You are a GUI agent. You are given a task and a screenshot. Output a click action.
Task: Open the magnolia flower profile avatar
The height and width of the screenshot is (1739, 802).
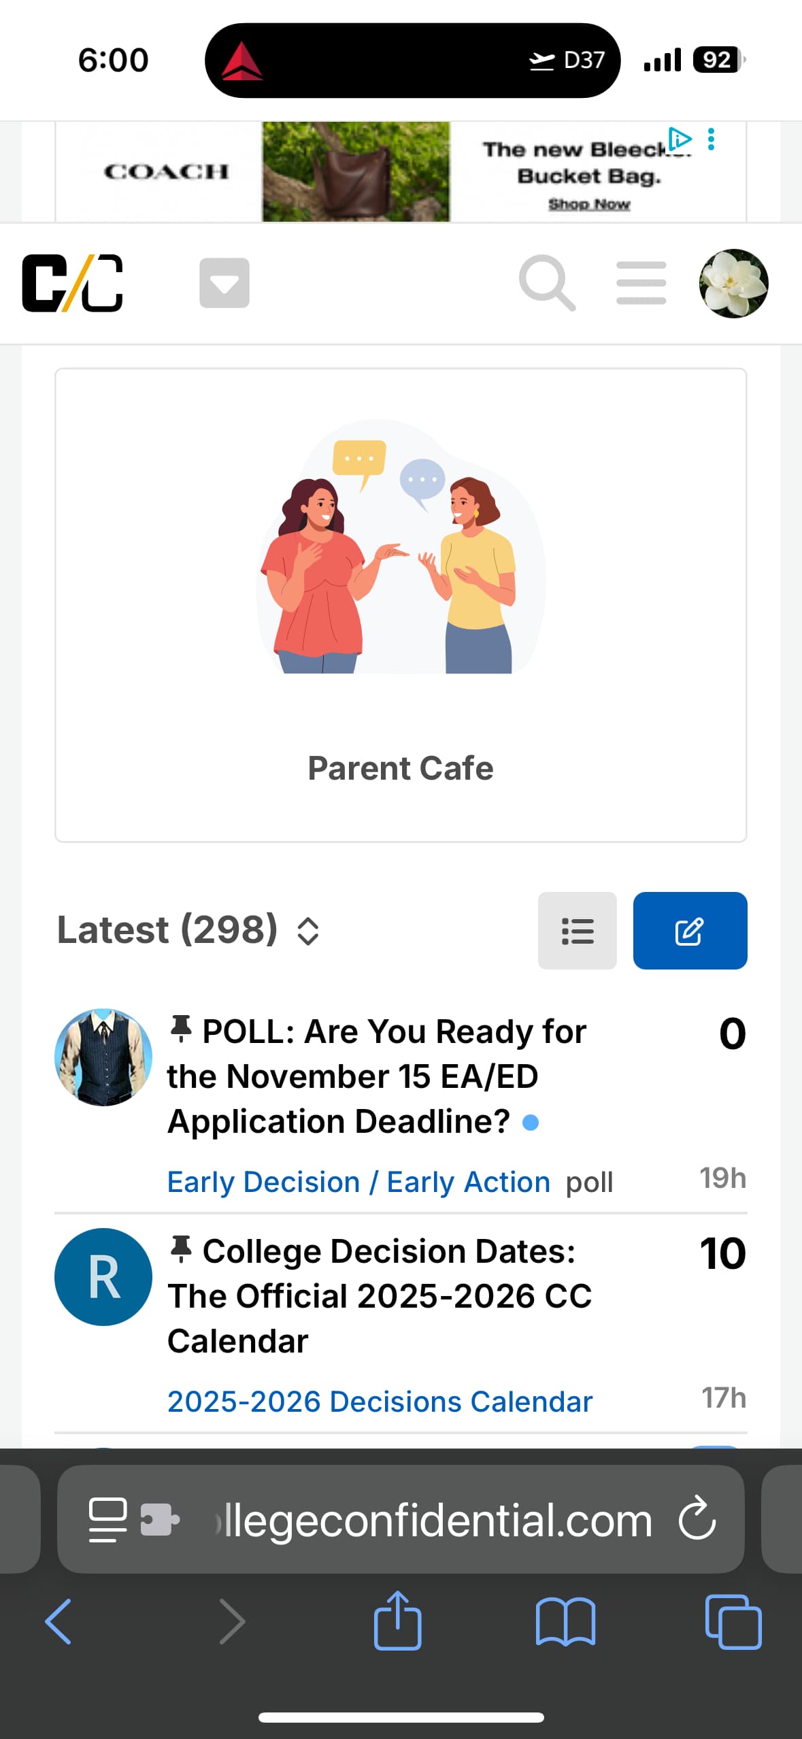click(x=733, y=283)
